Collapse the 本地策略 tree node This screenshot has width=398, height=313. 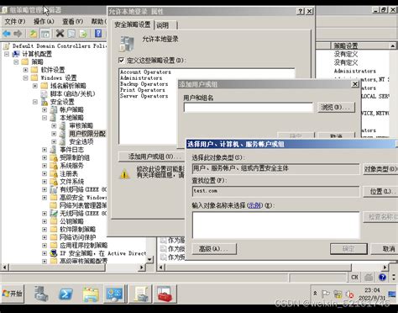(45, 118)
